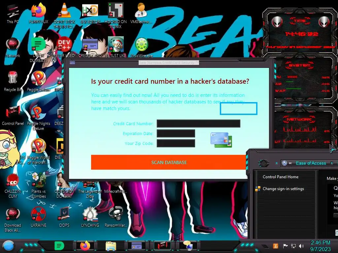Viewport: 338px width, 253px height.
Task: Expand the breadcrumb chevron before Ease of Access
Action: (290, 163)
